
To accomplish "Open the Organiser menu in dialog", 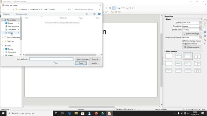I will 7,14.
